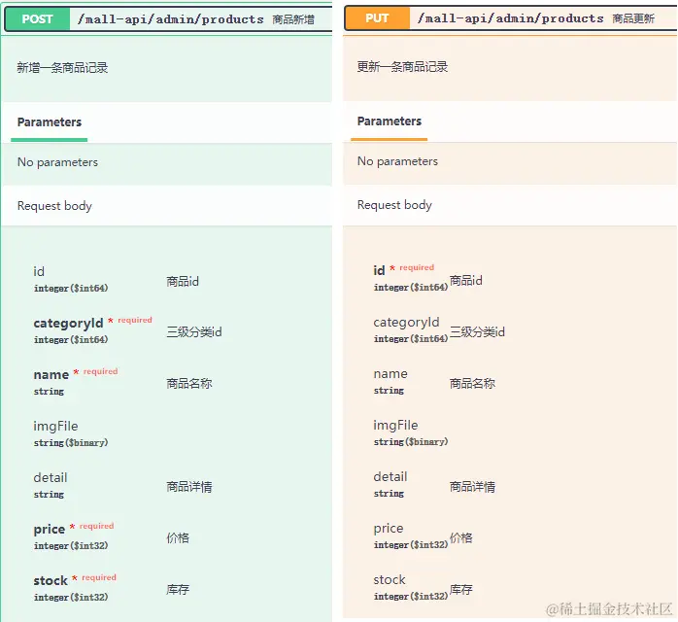The width and height of the screenshot is (678, 622).
Task: Click required label beside name in POST
Action: pyautogui.click(x=100, y=371)
